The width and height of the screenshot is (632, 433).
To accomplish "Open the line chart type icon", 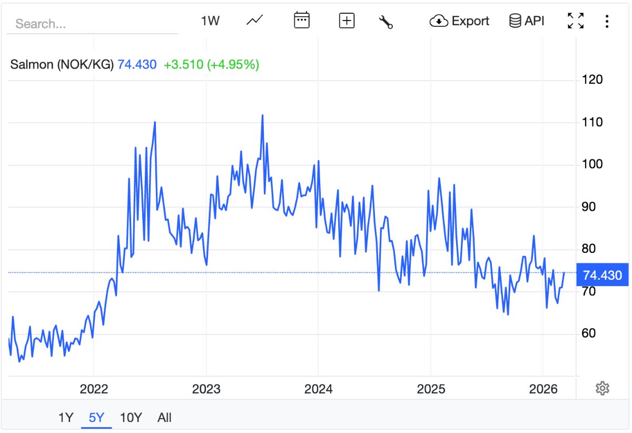I will (254, 21).
